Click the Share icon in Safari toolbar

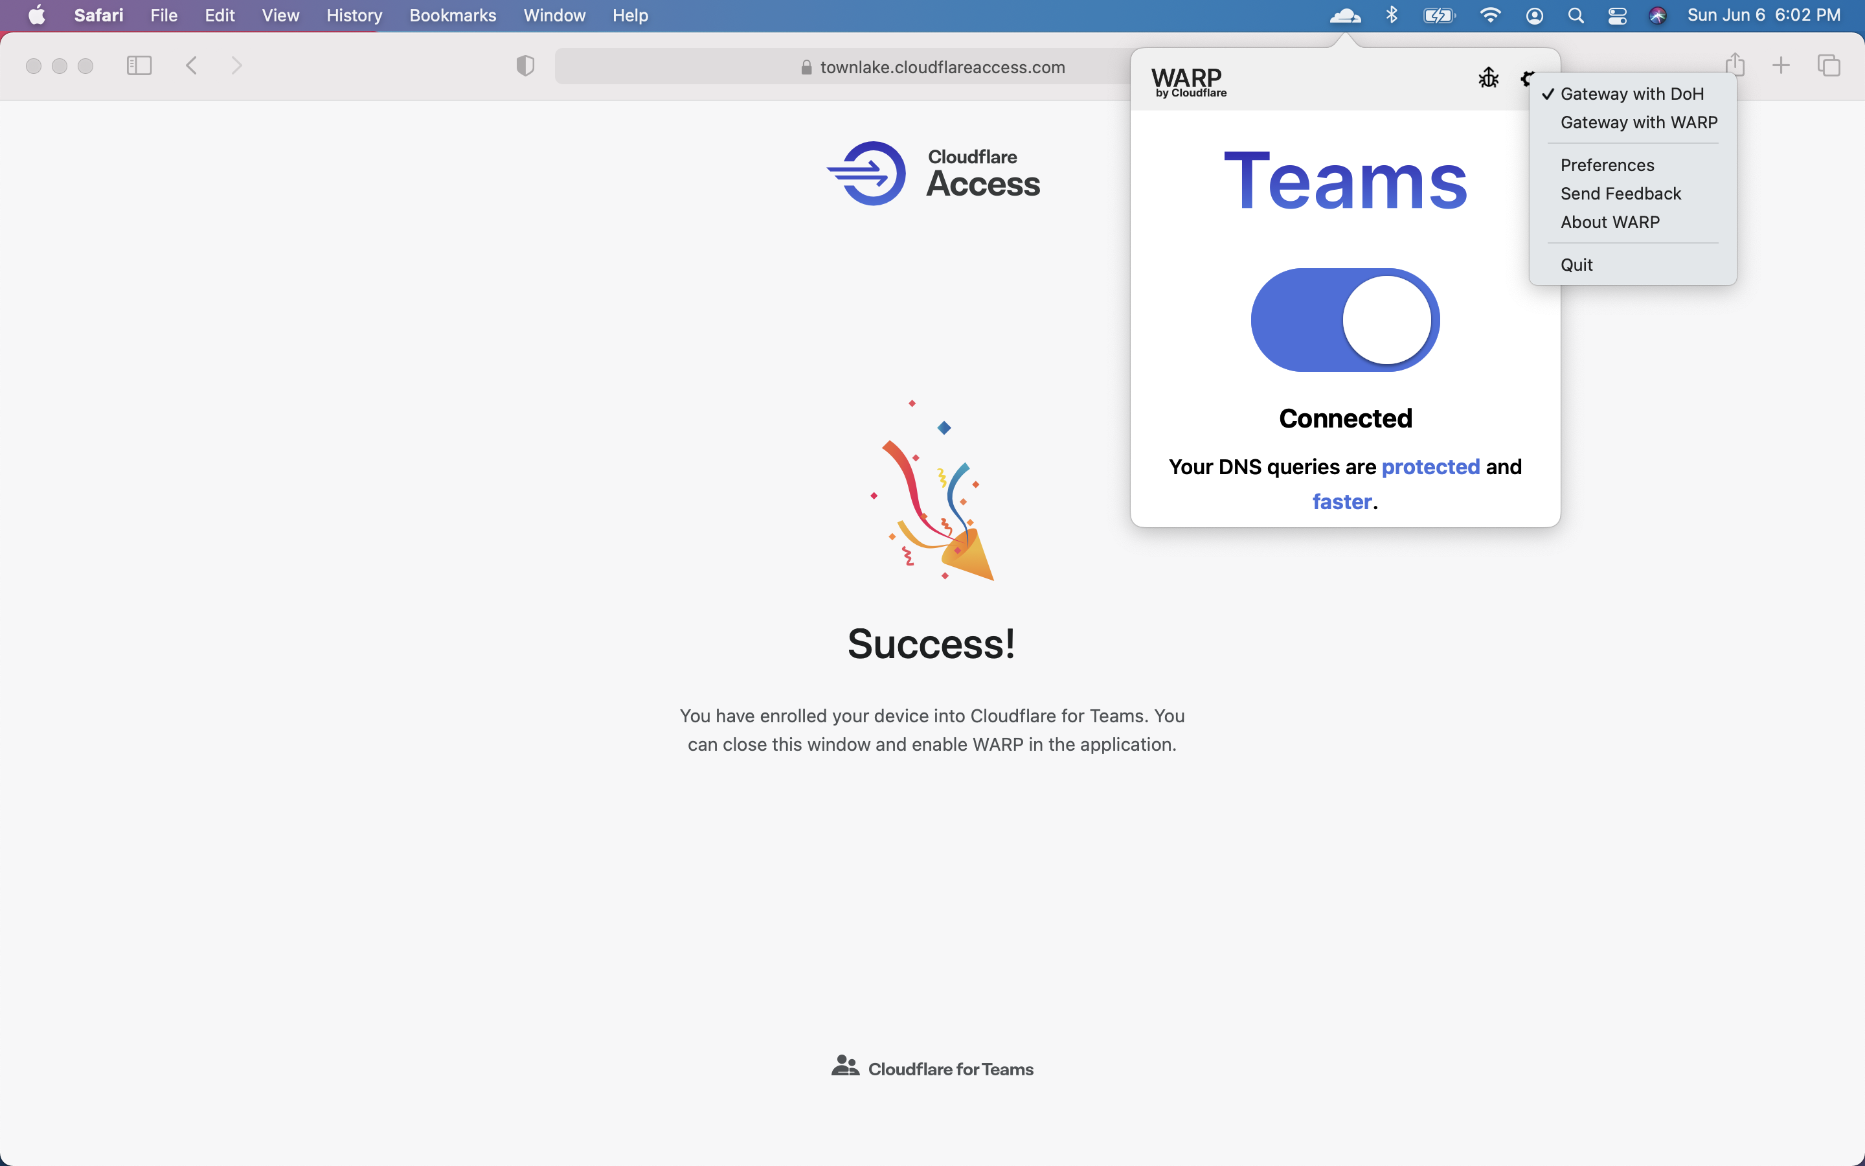coord(1735,65)
